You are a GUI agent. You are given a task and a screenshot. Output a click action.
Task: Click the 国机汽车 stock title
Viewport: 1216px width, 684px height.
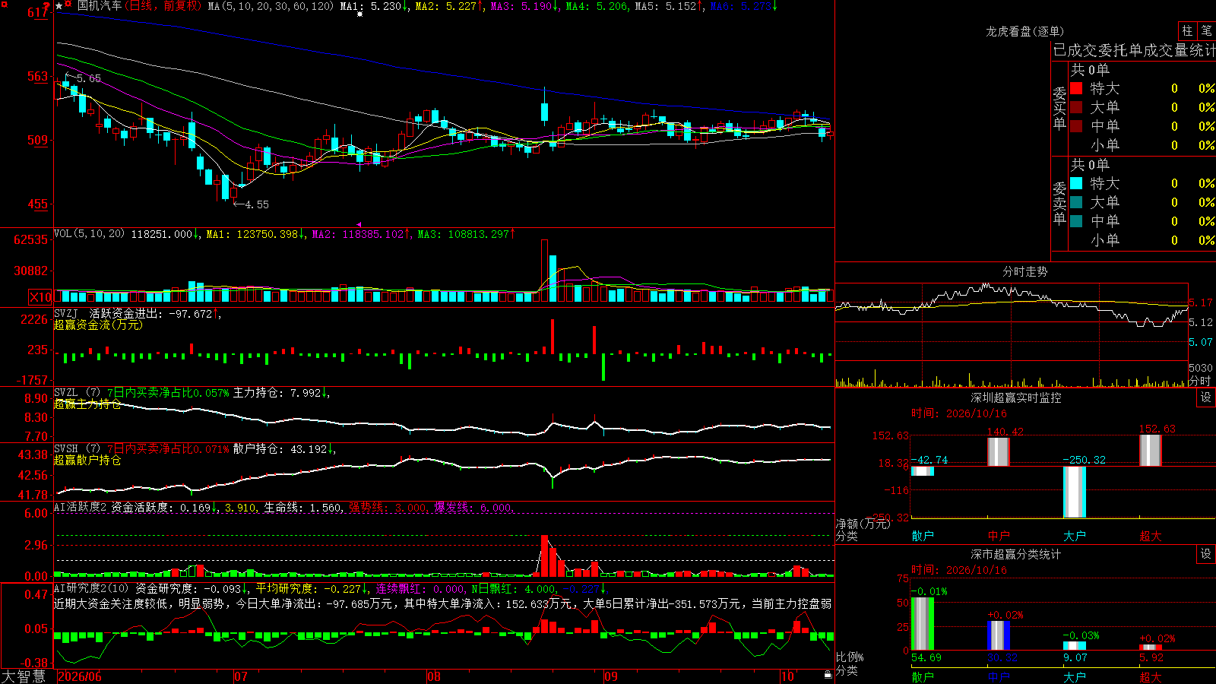click(100, 6)
